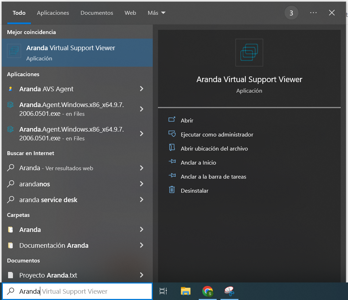Choose Anclar a la barra de tareas
This screenshot has height=300, width=348.
coord(213,177)
